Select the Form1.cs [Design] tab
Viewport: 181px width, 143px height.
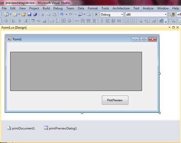click(14, 27)
